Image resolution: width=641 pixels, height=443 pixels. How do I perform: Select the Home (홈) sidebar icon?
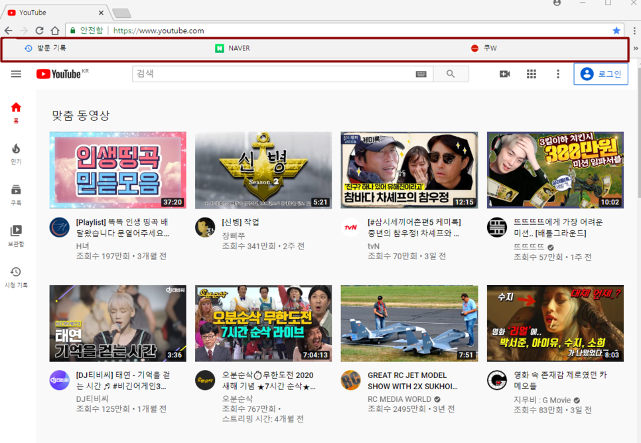[x=16, y=112]
